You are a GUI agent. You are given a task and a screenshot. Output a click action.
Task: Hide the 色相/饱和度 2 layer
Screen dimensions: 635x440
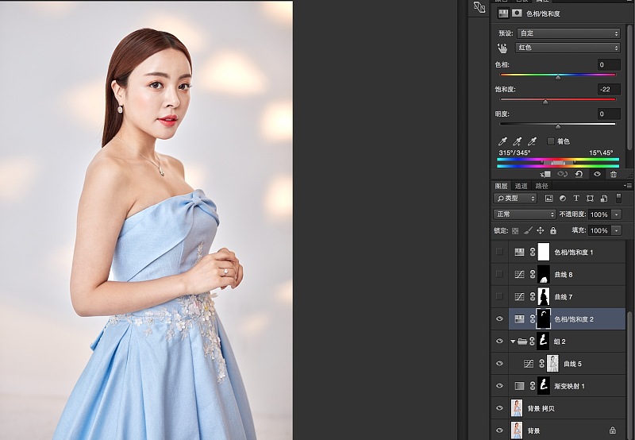pos(499,318)
